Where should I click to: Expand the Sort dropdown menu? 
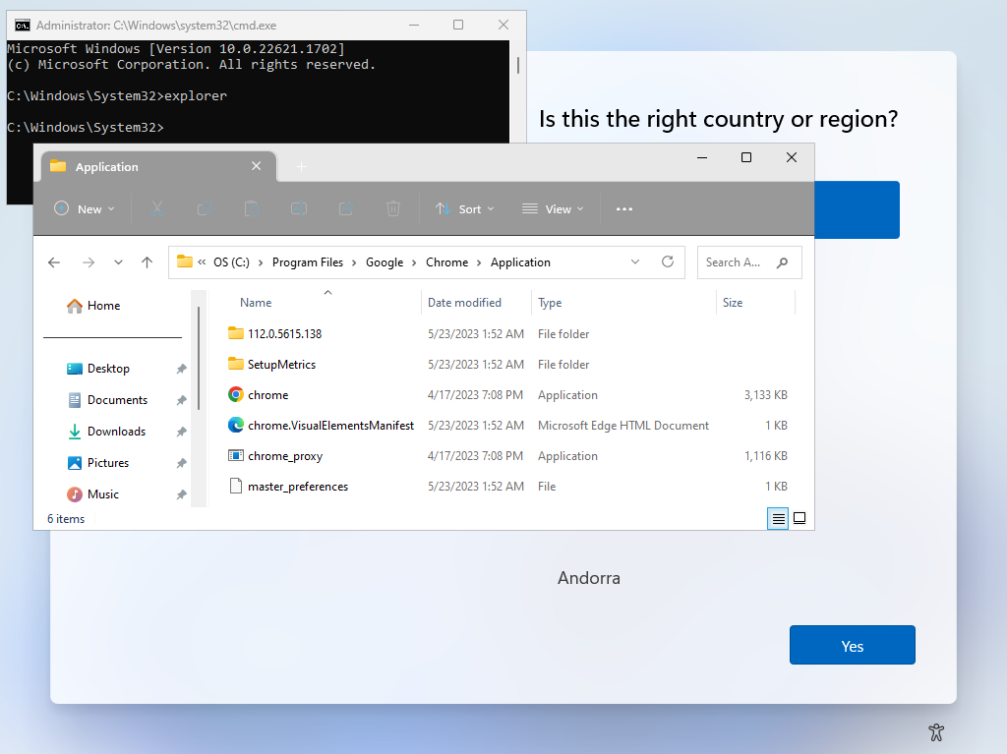tap(465, 209)
